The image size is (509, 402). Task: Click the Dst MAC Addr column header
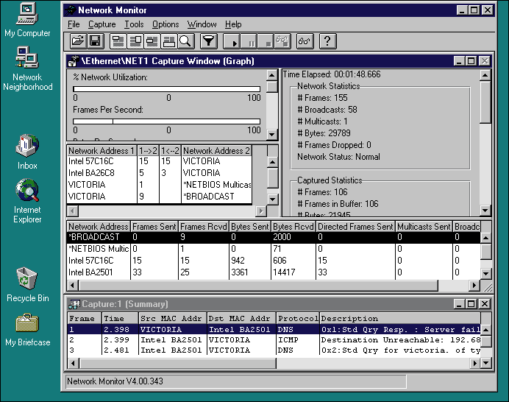pyautogui.click(x=241, y=318)
